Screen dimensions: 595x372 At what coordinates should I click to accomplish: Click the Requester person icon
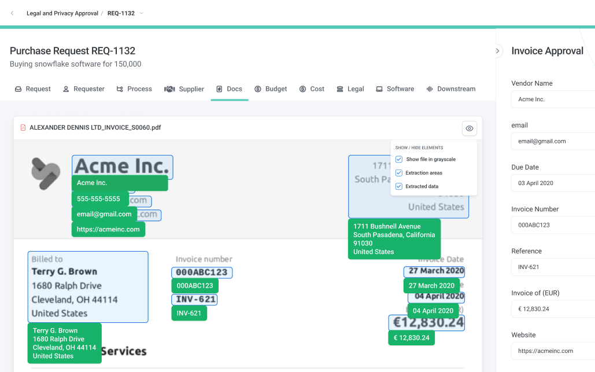[x=65, y=89]
